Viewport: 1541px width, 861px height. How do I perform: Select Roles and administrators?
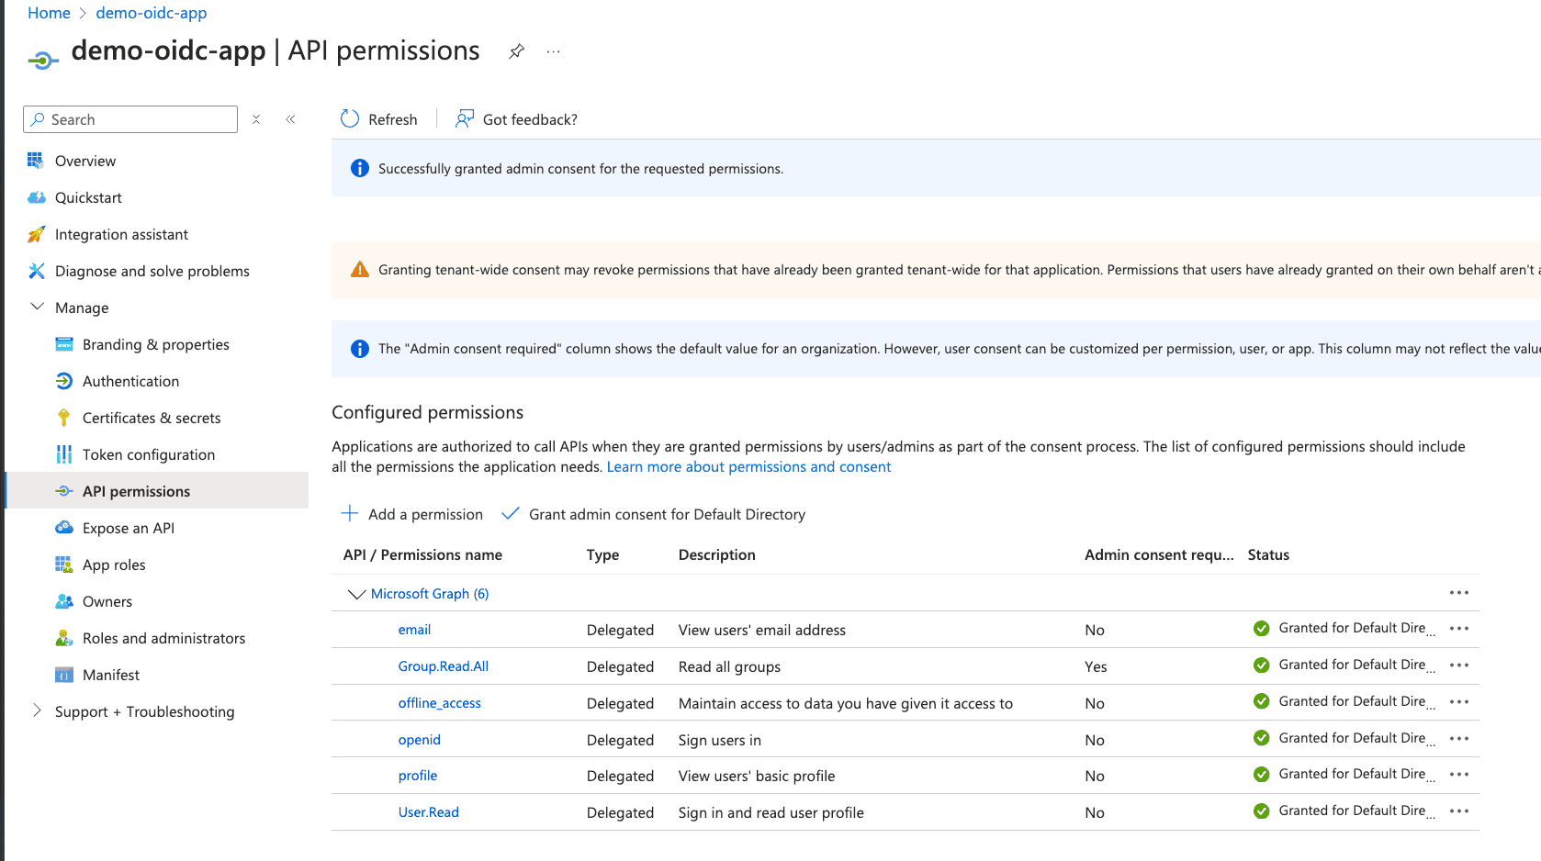163,637
